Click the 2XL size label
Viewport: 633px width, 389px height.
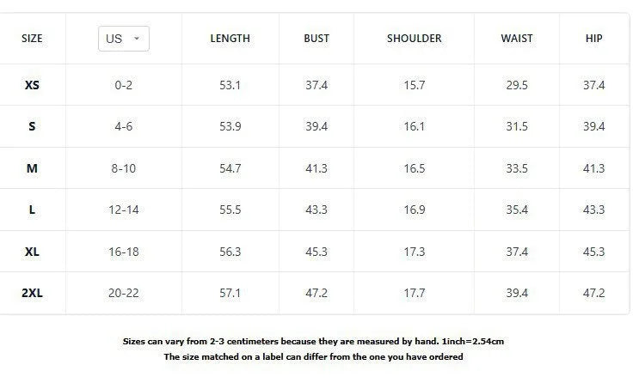32,293
